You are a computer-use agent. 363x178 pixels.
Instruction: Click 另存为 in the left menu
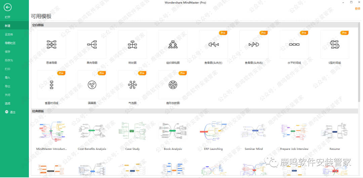[x=9, y=61]
